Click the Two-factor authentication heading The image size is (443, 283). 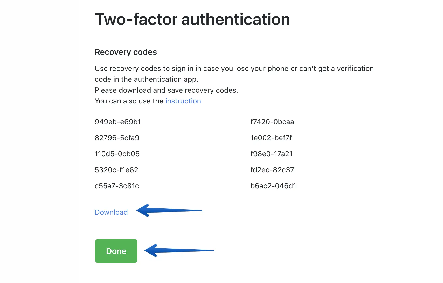192,19
